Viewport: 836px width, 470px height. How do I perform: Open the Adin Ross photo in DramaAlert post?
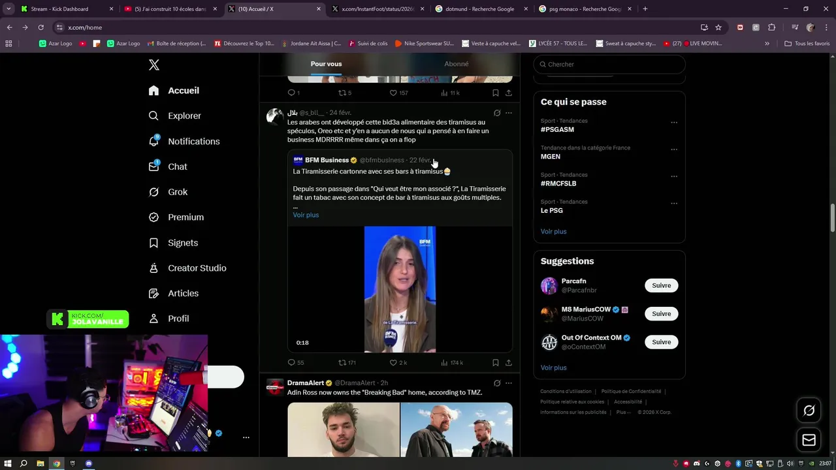click(344, 430)
